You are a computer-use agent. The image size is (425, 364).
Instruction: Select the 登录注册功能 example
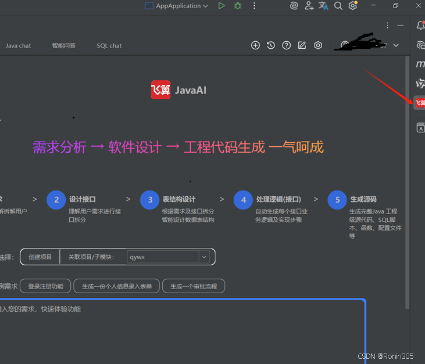45,286
